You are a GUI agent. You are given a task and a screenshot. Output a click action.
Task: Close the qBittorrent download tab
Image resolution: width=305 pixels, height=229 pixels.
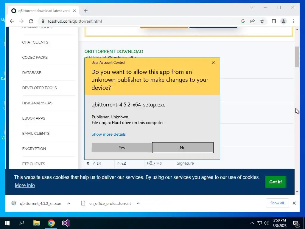click(x=74, y=11)
